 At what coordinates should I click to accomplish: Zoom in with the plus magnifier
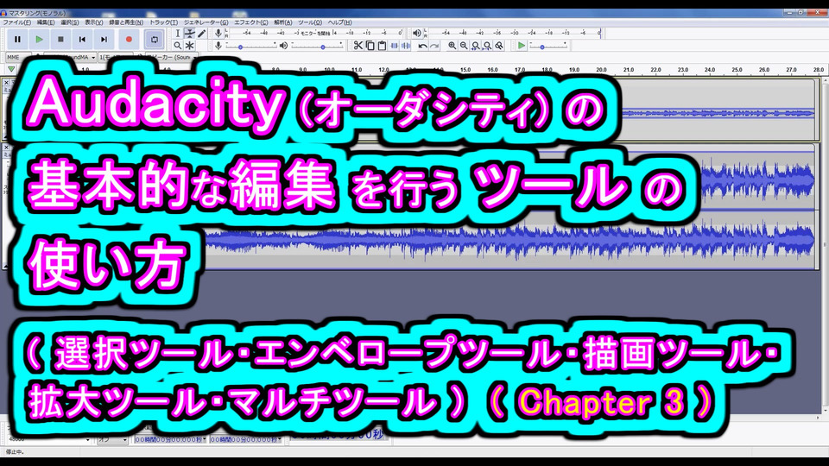(x=452, y=46)
